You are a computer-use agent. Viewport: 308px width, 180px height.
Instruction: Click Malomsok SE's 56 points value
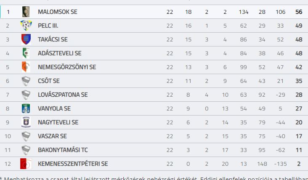[x=299, y=12]
